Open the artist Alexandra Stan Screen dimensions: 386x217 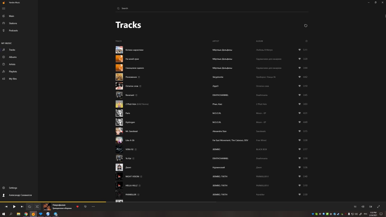point(220,131)
